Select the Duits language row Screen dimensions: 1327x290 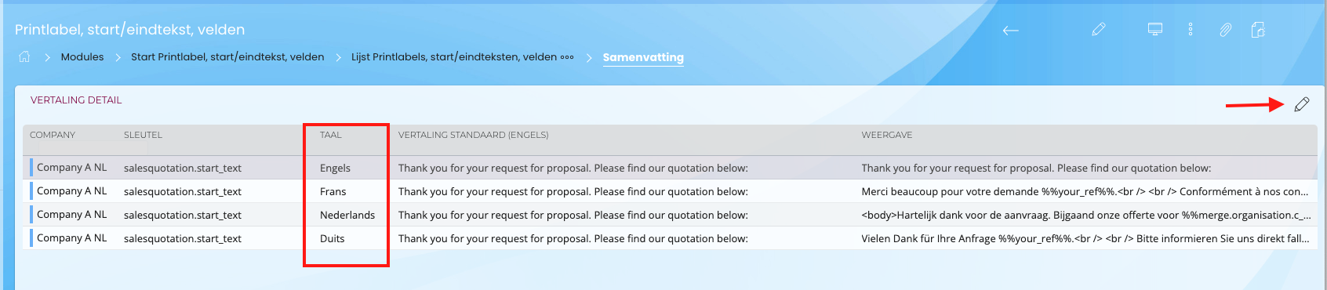pos(670,238)
